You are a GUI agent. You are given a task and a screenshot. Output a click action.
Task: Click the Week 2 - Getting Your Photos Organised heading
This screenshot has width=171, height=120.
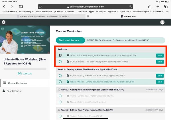point(93,90)
